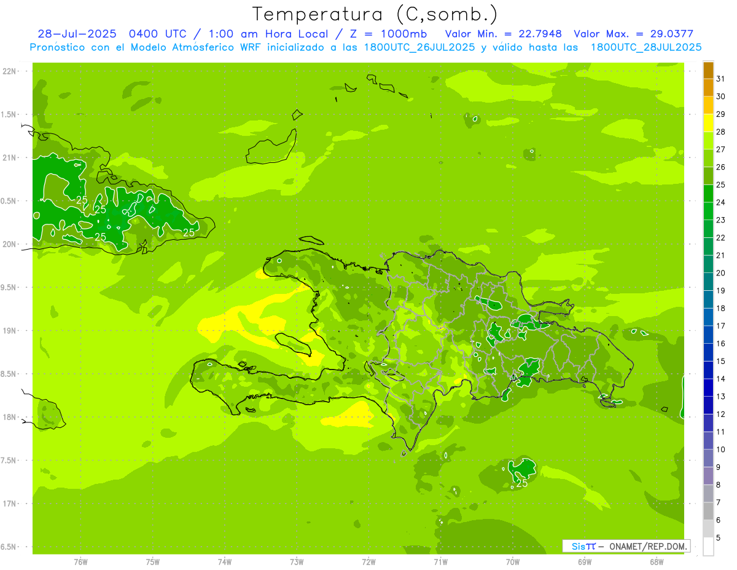Click the 17N latitude axis label
Viewport: 737px width, 570px height.
[10, 504]
